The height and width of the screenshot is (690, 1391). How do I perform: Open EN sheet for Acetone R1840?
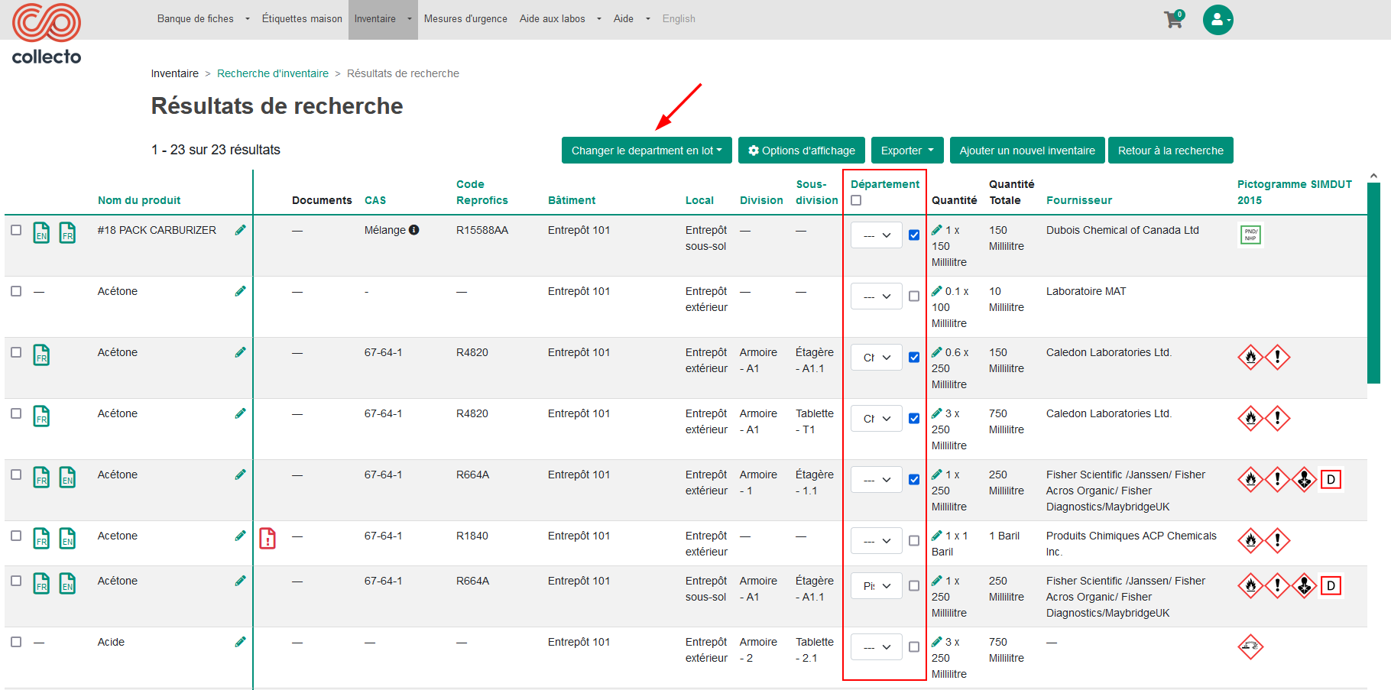(x=68, y=538)
